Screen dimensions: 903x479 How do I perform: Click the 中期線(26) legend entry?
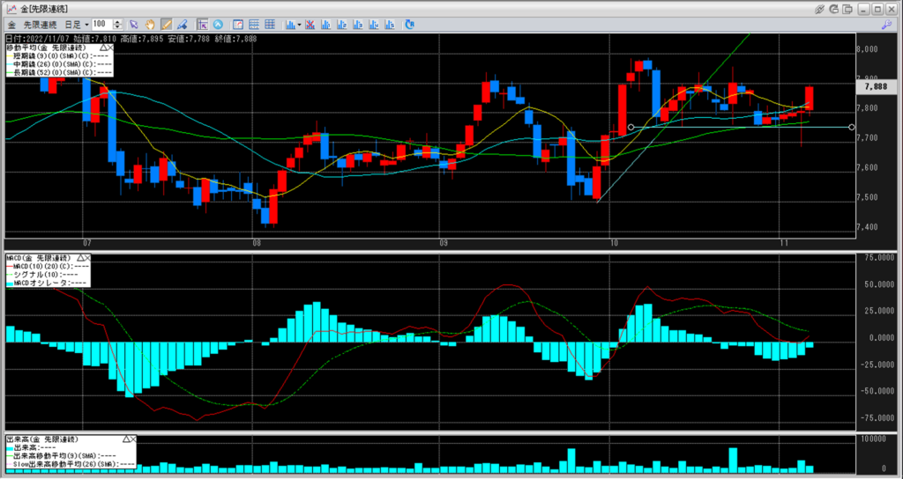[x=59, y=64]
